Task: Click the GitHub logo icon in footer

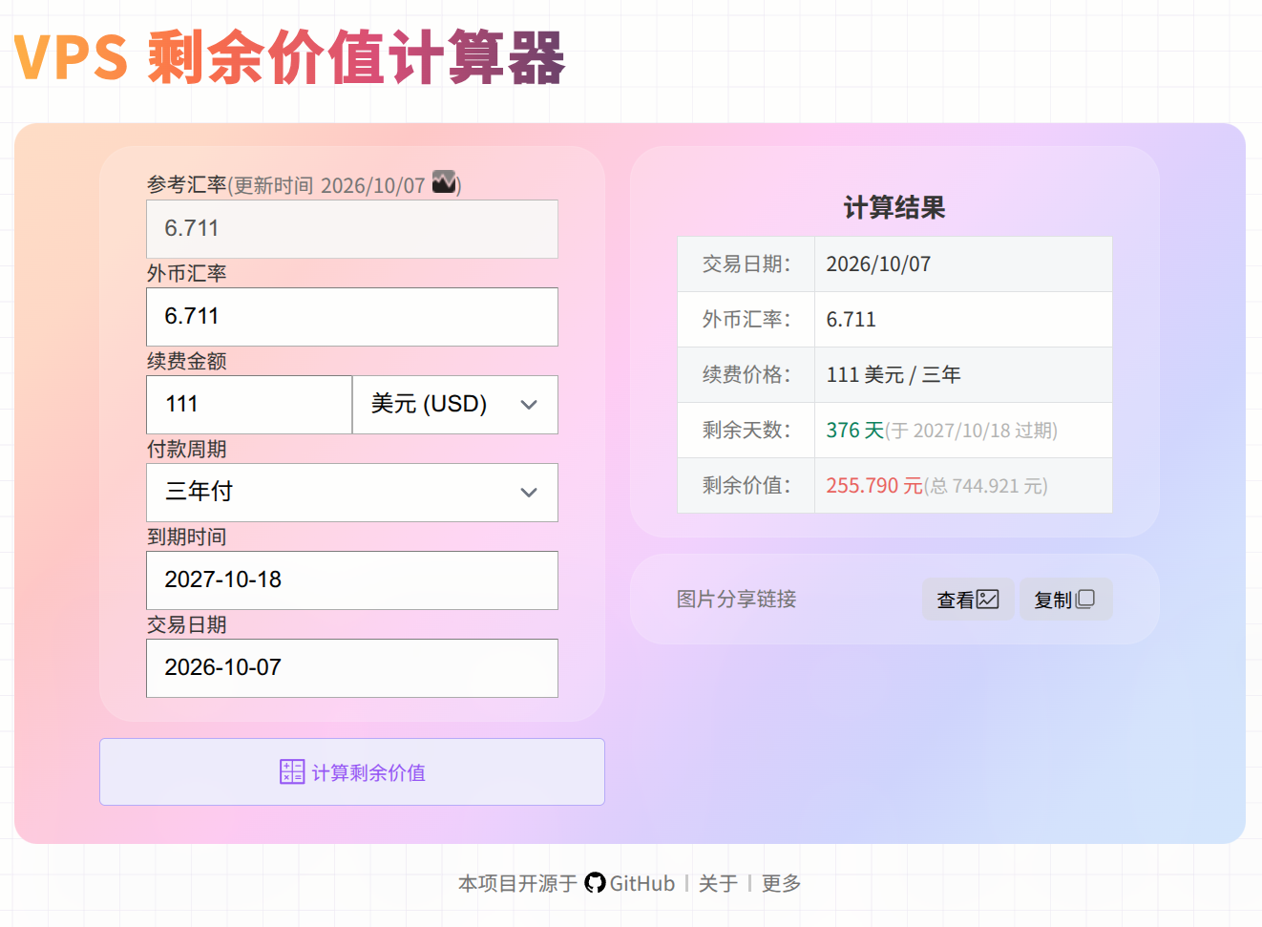Action: pyautogui.click(x=595, y=883)
